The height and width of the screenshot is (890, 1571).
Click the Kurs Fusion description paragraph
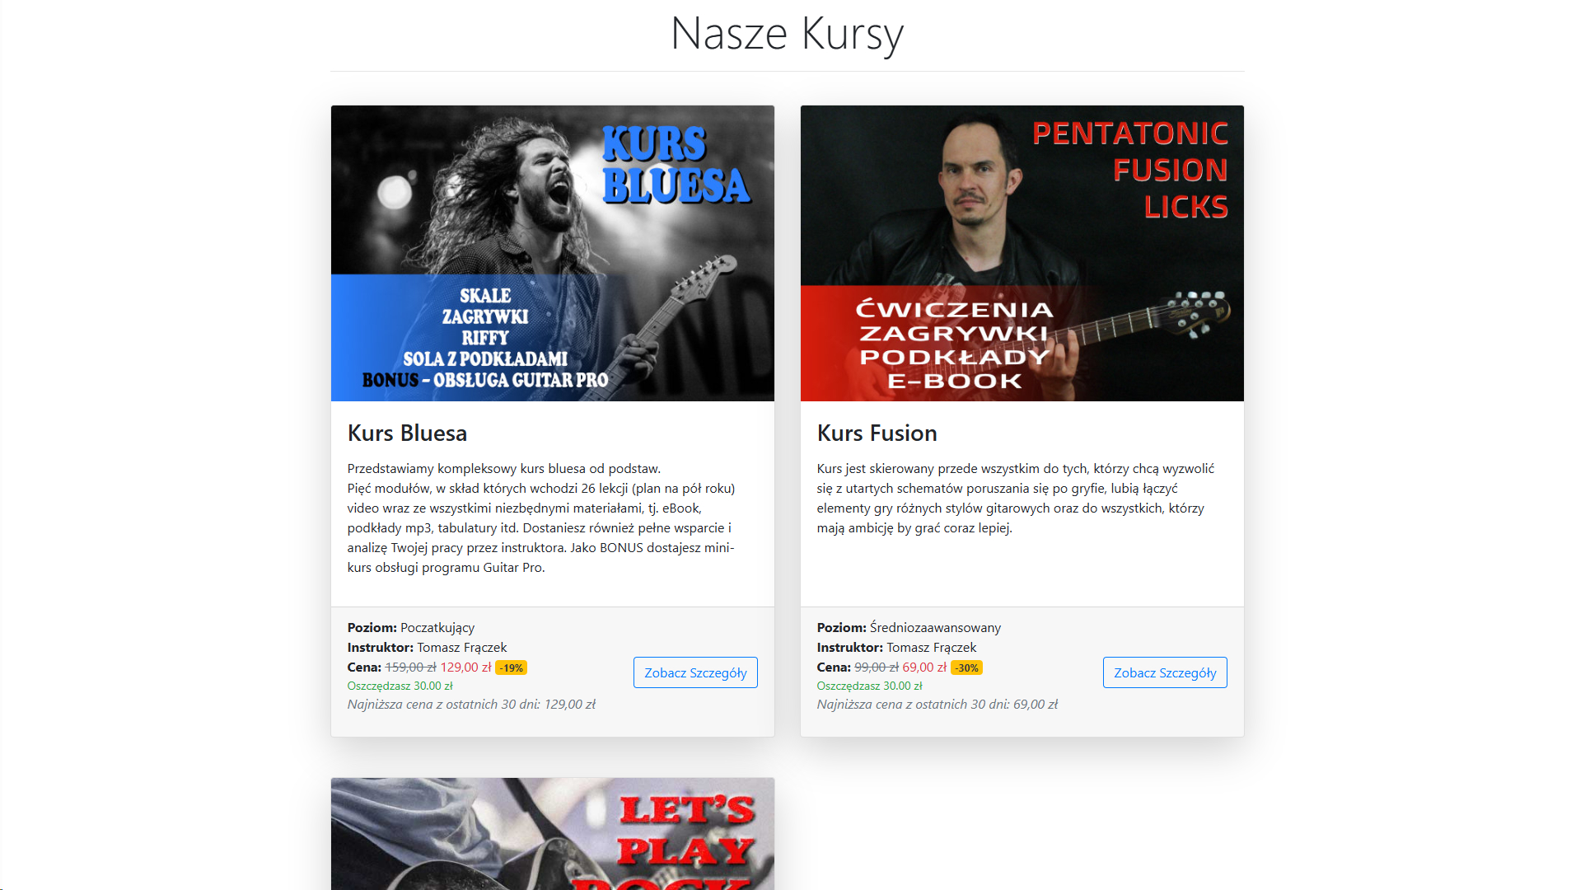point(1017,499)
